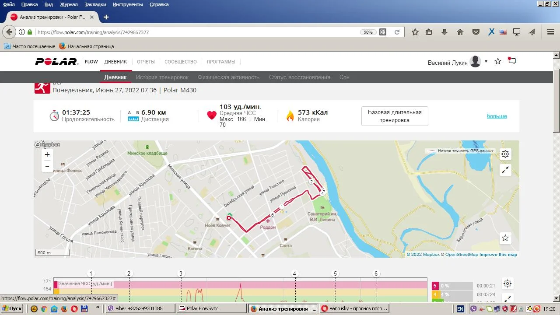The height and width of the screenshot is (315, 560).
Task: Open the Василий Лукин profile dropdown arrow
Action: pyautogui.click(x=486, y=61)
